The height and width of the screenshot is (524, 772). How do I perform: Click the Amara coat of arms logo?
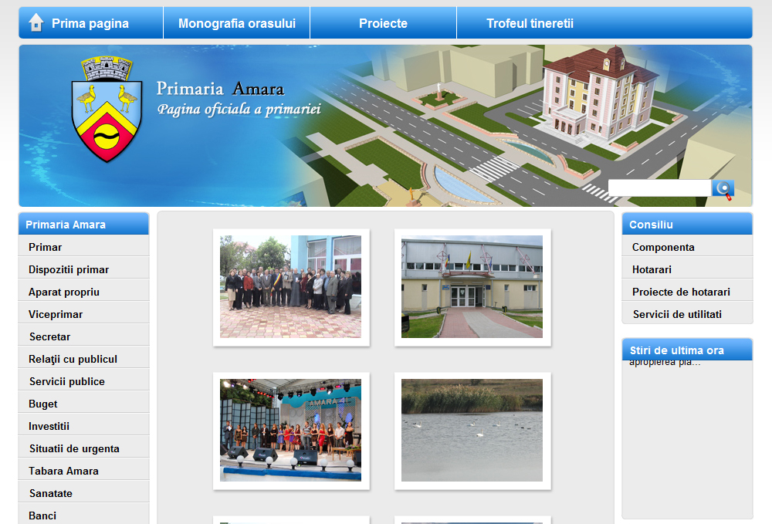[107, 110]
